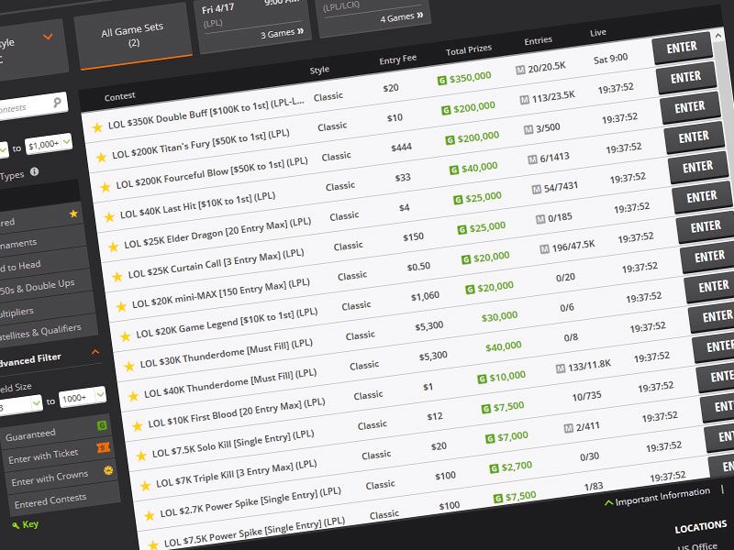Sort contests by the Style column
The height and width of the screenshot is (550, 734).
coord(319,71)
